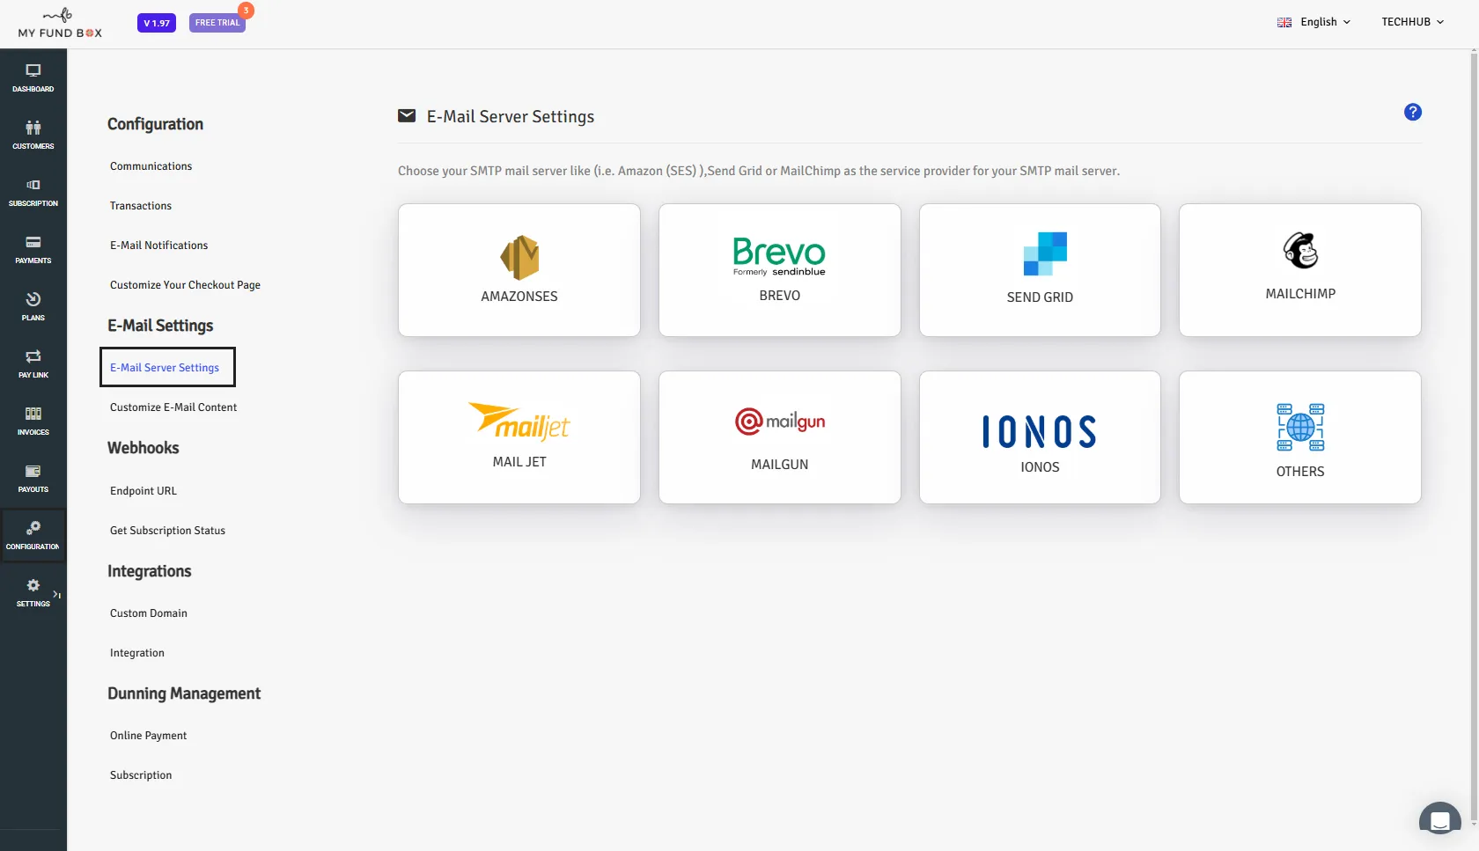Open the Custom Domain integration page
1479x851 pixels.
pyautogui.click(x=149, y=613)
